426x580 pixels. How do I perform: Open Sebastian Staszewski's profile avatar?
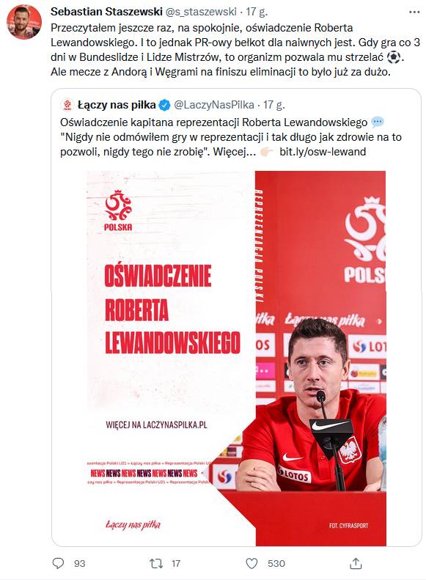click(x=24, y=22)
